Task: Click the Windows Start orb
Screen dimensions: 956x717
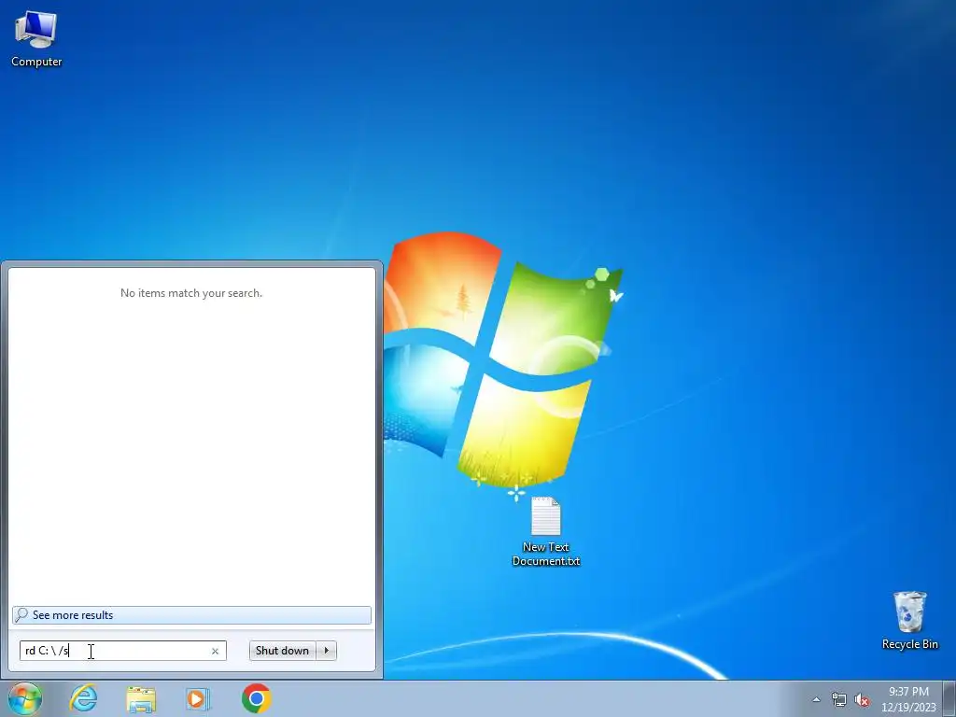Action: click(x=25, y=698)
